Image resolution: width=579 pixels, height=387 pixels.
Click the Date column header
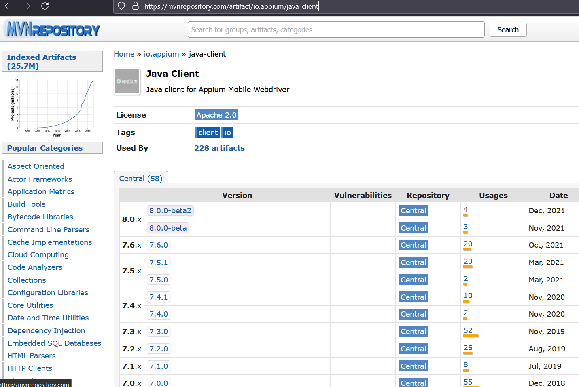click(x=558, y=196)
